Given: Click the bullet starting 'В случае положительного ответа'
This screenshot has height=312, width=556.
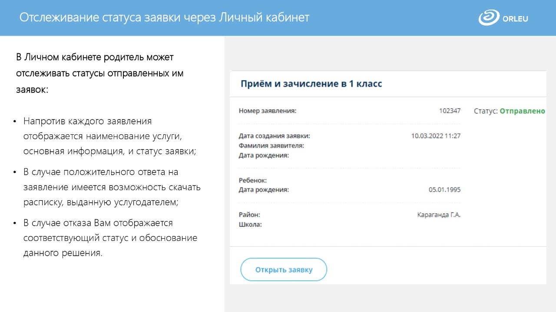Looking at the screenshot, I should pos(112,187).
